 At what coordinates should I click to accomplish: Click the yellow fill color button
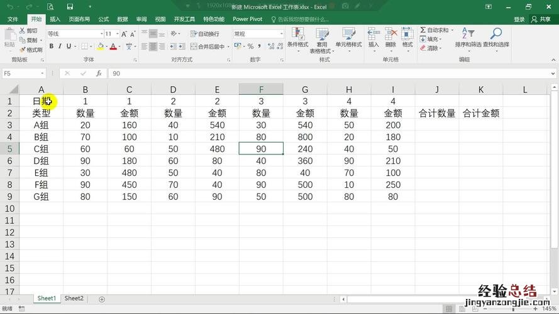100,46
